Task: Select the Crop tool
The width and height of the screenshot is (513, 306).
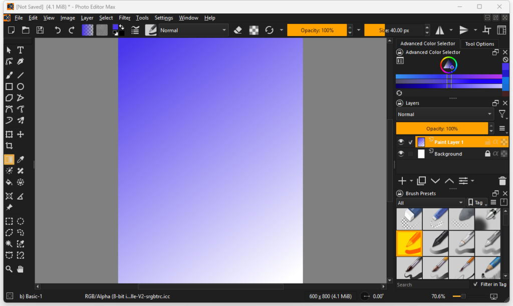Action: click(9, 145)
